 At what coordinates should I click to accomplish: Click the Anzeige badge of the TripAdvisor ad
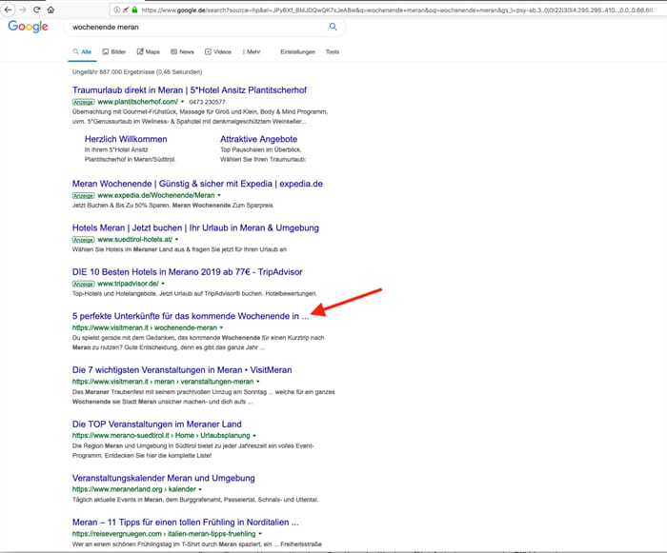coord(84,285)
